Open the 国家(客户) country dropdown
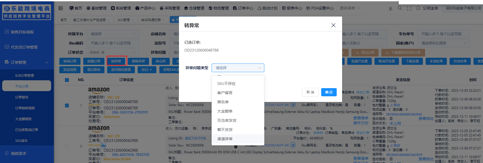Screen dimensions: 483x163 [x=443, y=43]
